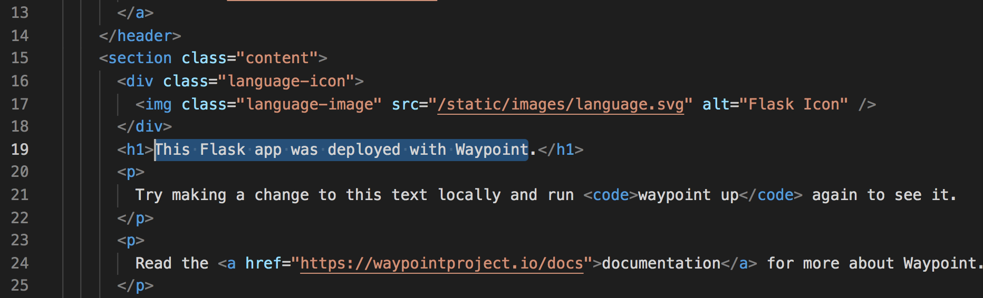Place cursor in the closing header tag

[x=140, y=36]
